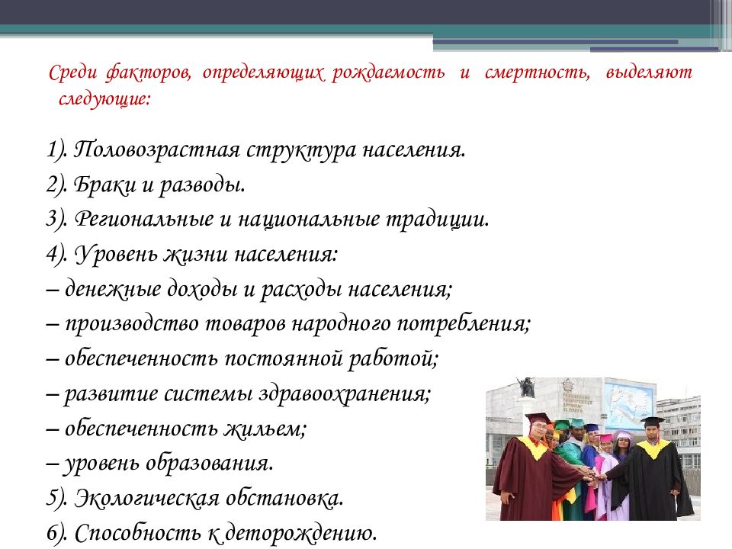The height and width of the screenshot is (549, 732).
Task: Click the graduates group photo
Action: 593,449
